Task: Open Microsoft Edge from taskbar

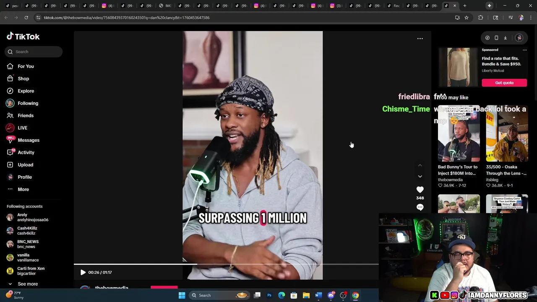Action: click(282, 295)
